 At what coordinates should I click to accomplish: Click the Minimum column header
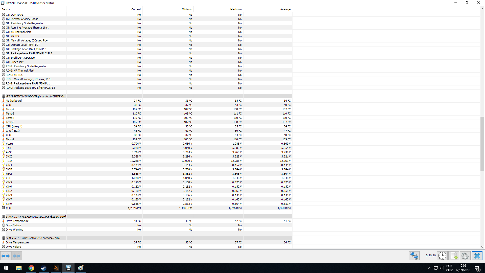[x=168, y=9]
